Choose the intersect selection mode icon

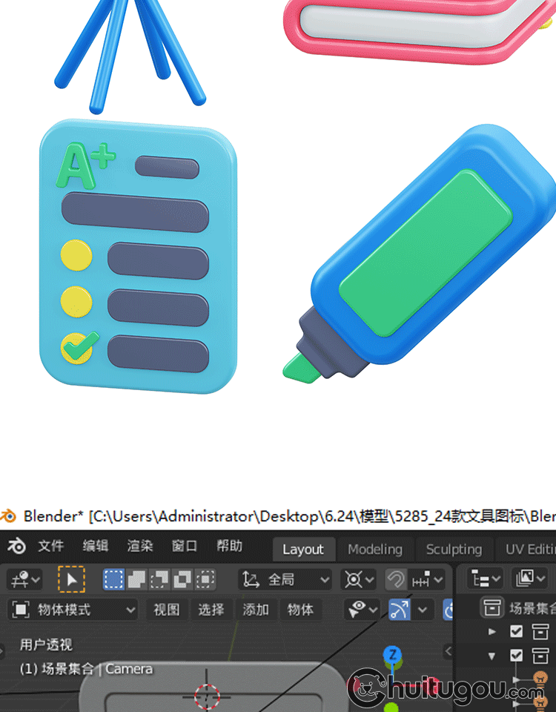coord(205,579)
